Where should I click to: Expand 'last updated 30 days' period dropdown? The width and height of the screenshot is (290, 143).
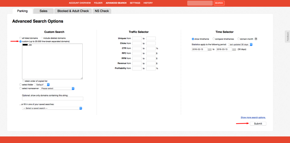240,45
